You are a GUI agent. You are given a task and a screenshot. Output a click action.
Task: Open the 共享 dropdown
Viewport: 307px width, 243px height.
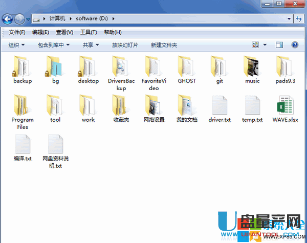coord(91,45)
